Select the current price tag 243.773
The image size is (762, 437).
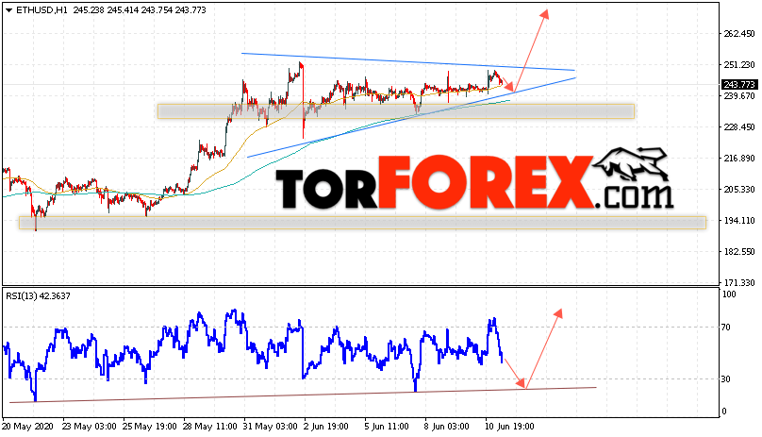coord(739,85)
